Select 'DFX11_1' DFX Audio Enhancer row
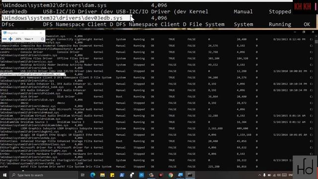318x179 pixels. coord(156,84)
